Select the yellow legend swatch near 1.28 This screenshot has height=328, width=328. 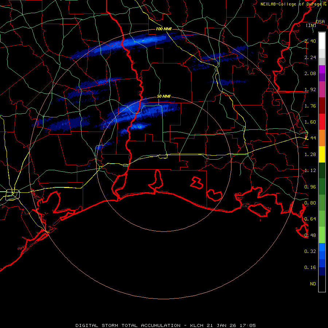pos(322,154)
